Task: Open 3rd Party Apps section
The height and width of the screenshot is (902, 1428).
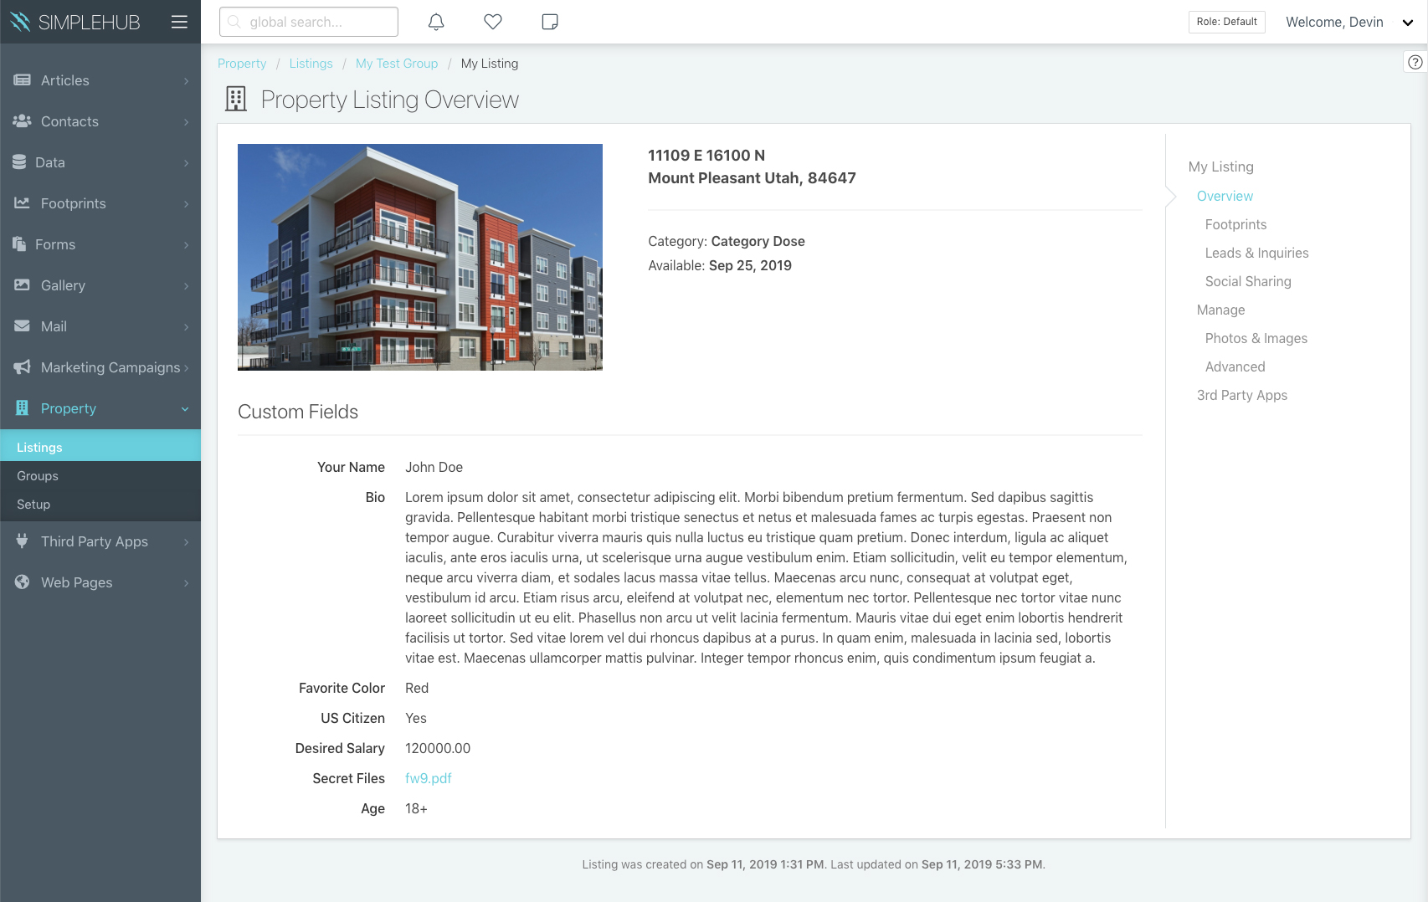Action: coord(1241,395)
